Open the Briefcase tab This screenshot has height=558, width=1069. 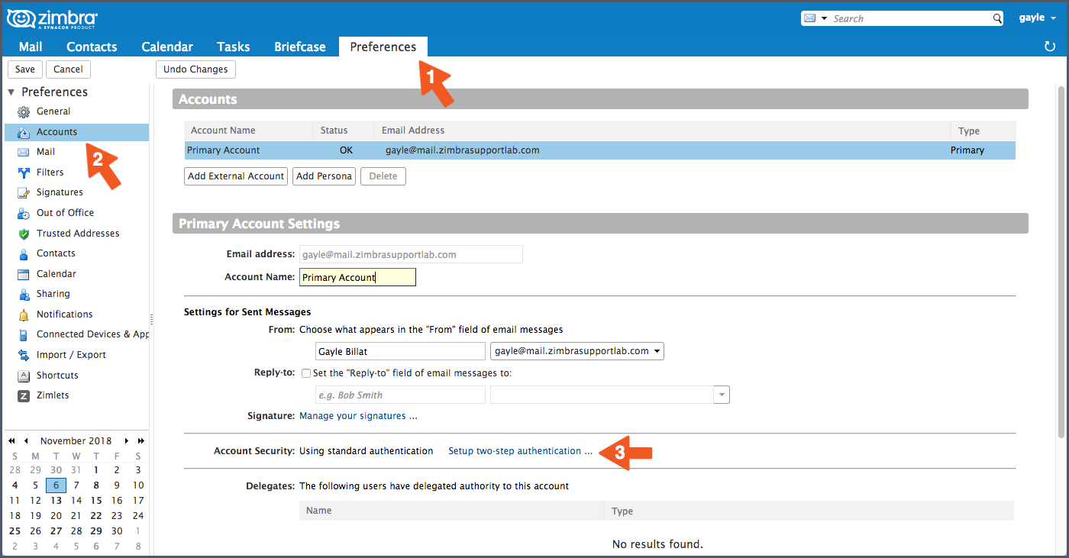pyautogui.click(x=300, y=47)
